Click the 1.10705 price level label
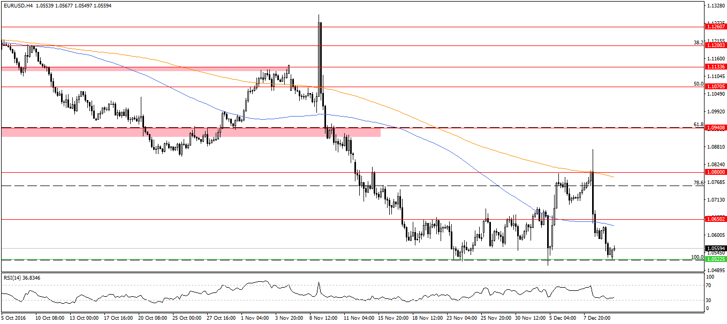 click(x=715, y=86)
